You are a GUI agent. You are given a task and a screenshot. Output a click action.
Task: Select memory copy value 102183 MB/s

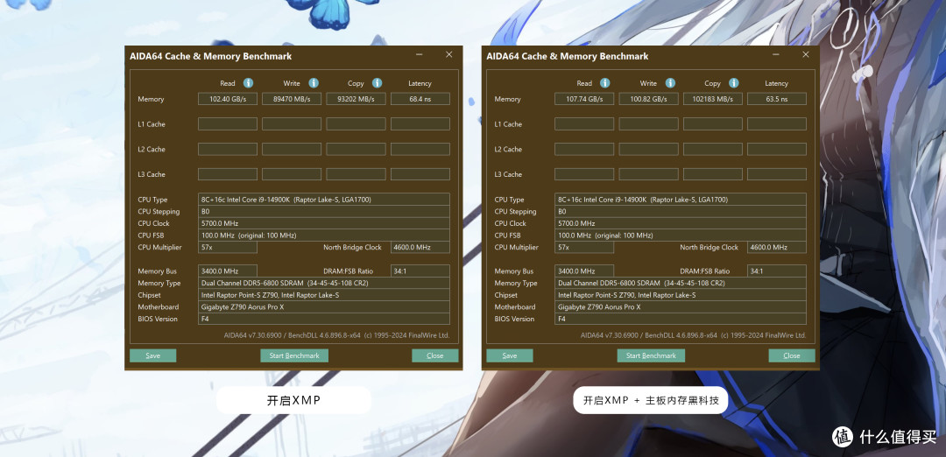click(712, 99)
